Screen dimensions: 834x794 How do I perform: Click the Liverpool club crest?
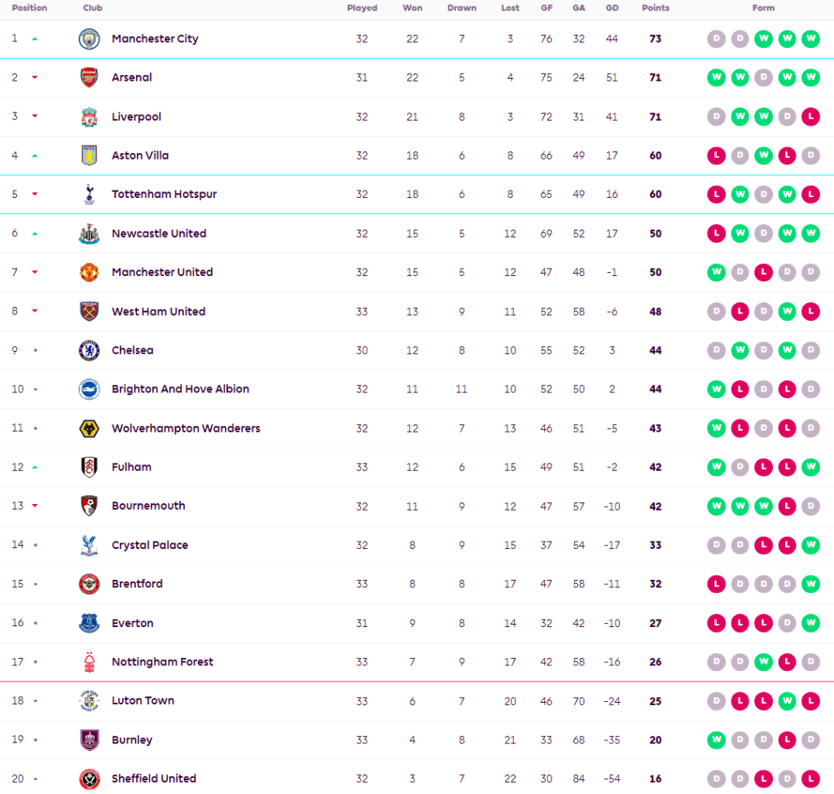[x=89, y=117]
